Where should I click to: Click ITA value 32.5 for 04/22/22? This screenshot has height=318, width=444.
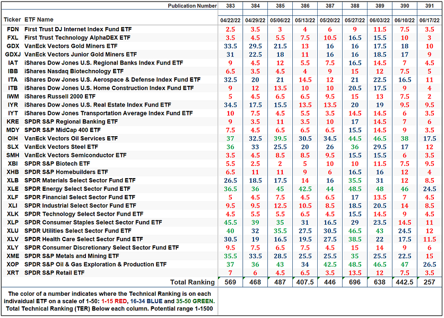pyautogui.click(x=230, y=80)
